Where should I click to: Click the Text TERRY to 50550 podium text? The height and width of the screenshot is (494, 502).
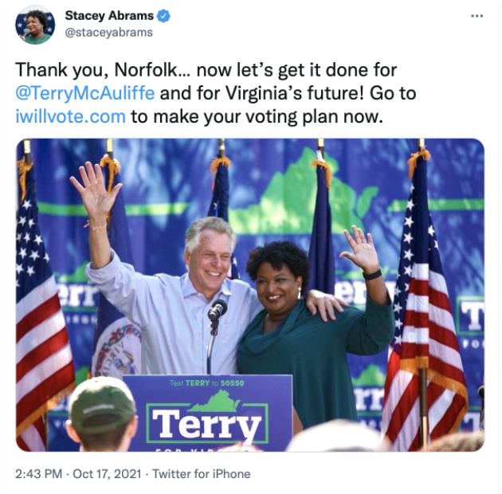pyautogui.click(x=207, y=383)
